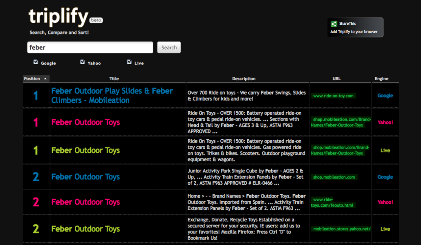This screenshot has height=245, width=421.
Task: Uncheck the Live engine checkbox
Action: click(x=129, y=62)
